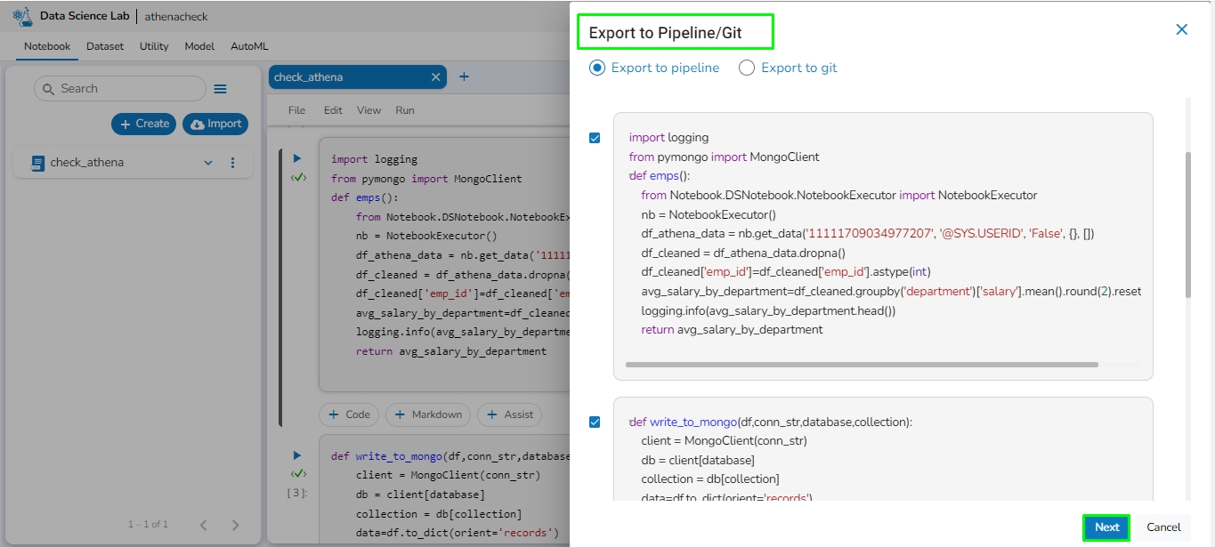Image resolution: width=1215 pixels, height=547 pixels.
Task: Select the Export to pipeline radio option
Action: coord(597,68)
